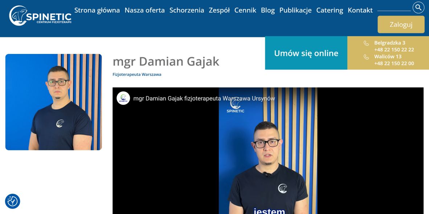Call the +48 22 150 22 22 number
The image size is (429, 214).
coord(394,50)
